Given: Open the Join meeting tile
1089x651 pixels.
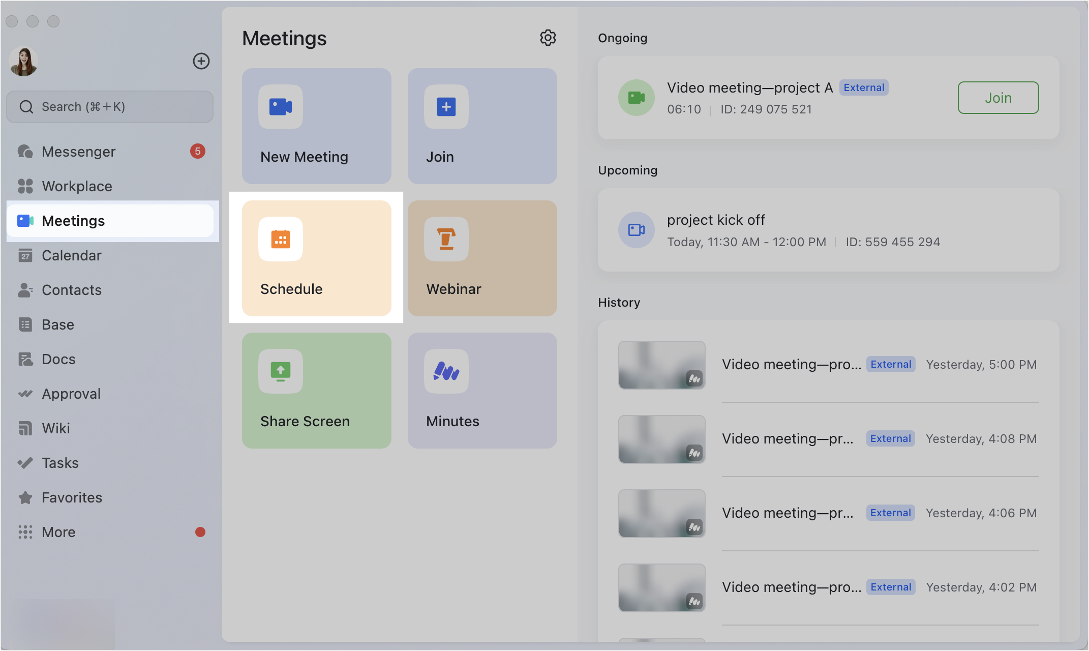Looking at the screenshot, I should pyautogui.click(x=482, y=126).
